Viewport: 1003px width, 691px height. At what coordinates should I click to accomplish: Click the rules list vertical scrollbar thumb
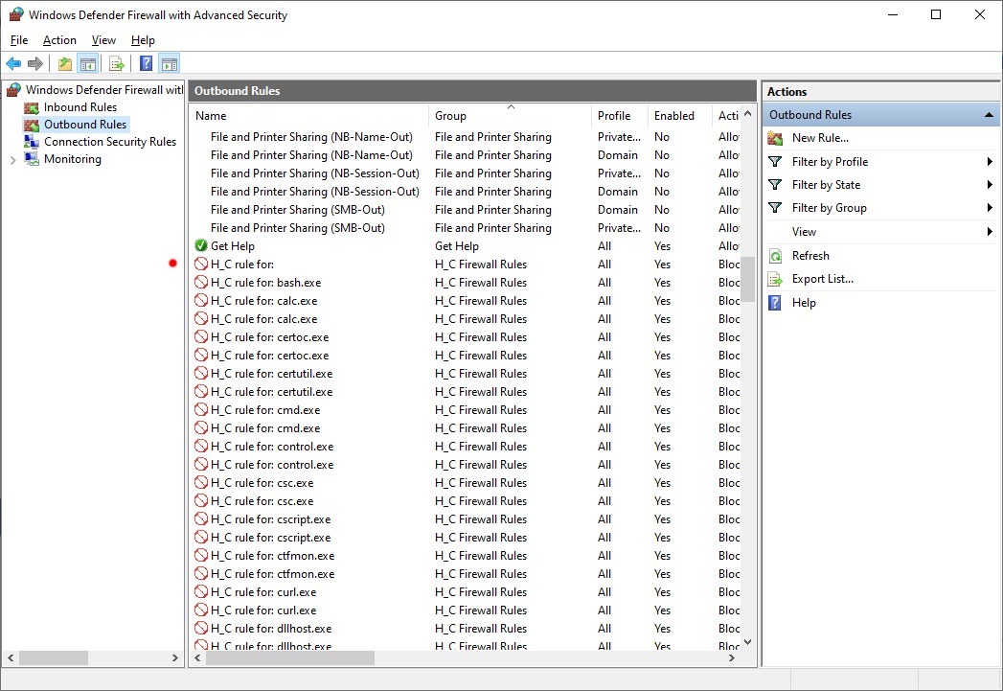click(x=748, y=277)
